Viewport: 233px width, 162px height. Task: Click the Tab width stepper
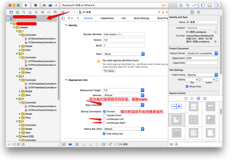(x=200, y=80)
